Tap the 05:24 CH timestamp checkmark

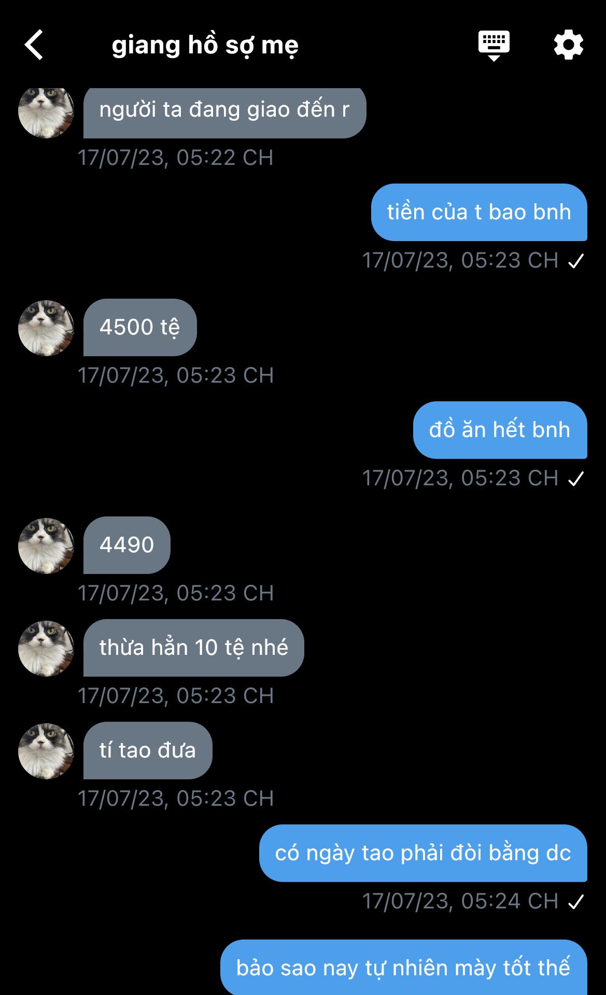coord(576,902)
